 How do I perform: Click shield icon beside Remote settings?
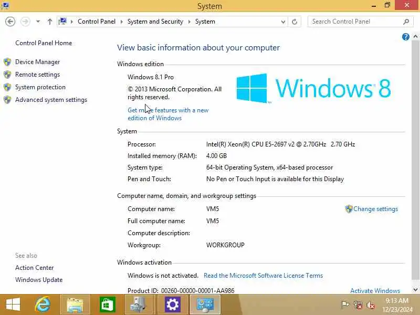coord(7,75)
